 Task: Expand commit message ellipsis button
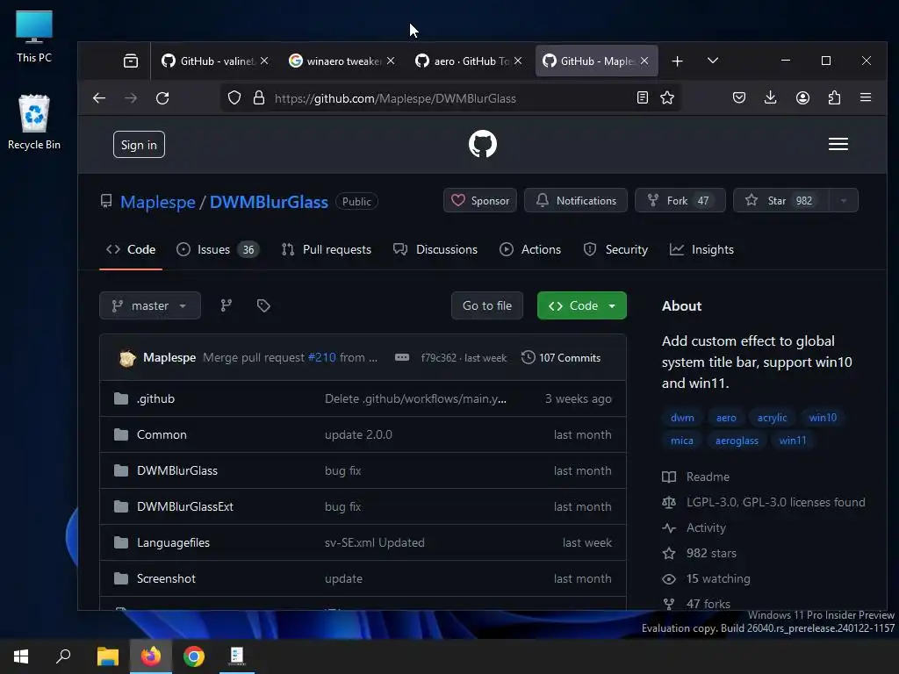coord(402,358)
